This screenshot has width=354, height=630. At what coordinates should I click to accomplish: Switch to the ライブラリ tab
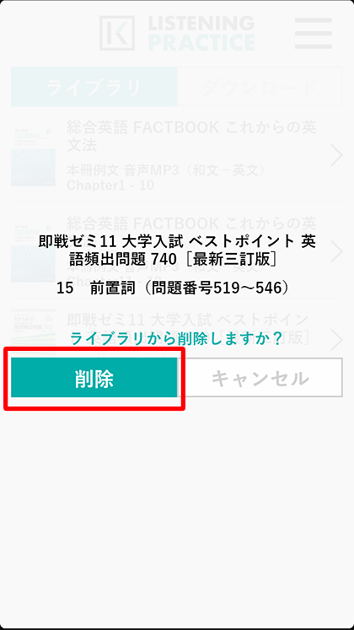point(94,87)
